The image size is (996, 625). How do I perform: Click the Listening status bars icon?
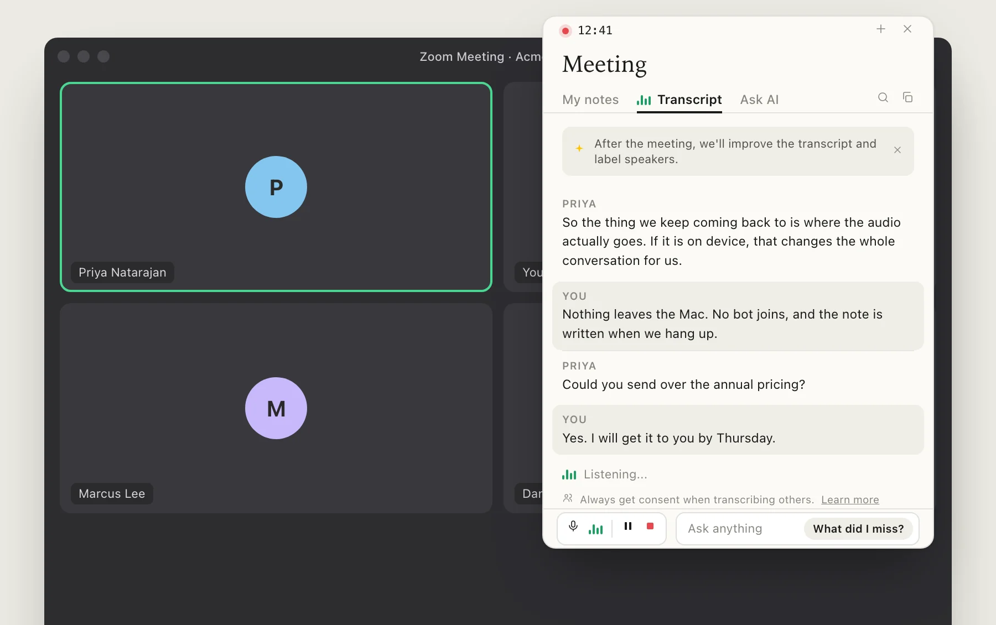coord(569,475)
